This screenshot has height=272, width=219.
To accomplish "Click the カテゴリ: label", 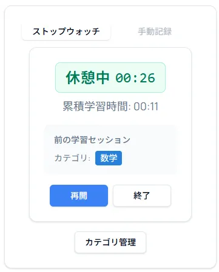I will 72,158.
